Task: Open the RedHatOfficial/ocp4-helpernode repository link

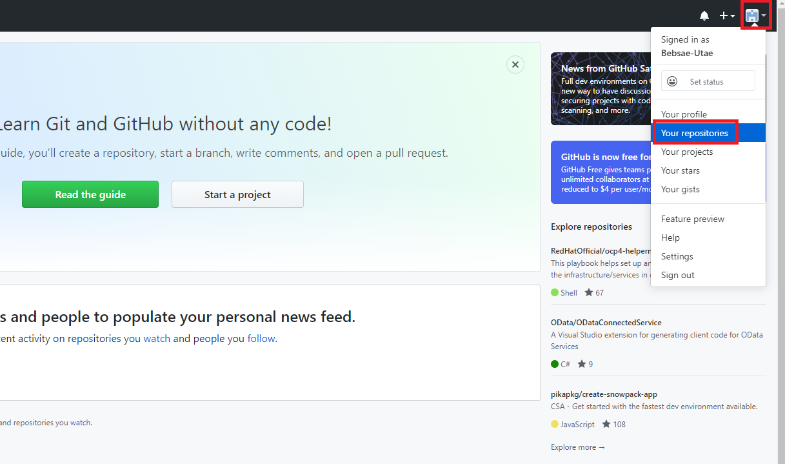Action: point(601,250)
